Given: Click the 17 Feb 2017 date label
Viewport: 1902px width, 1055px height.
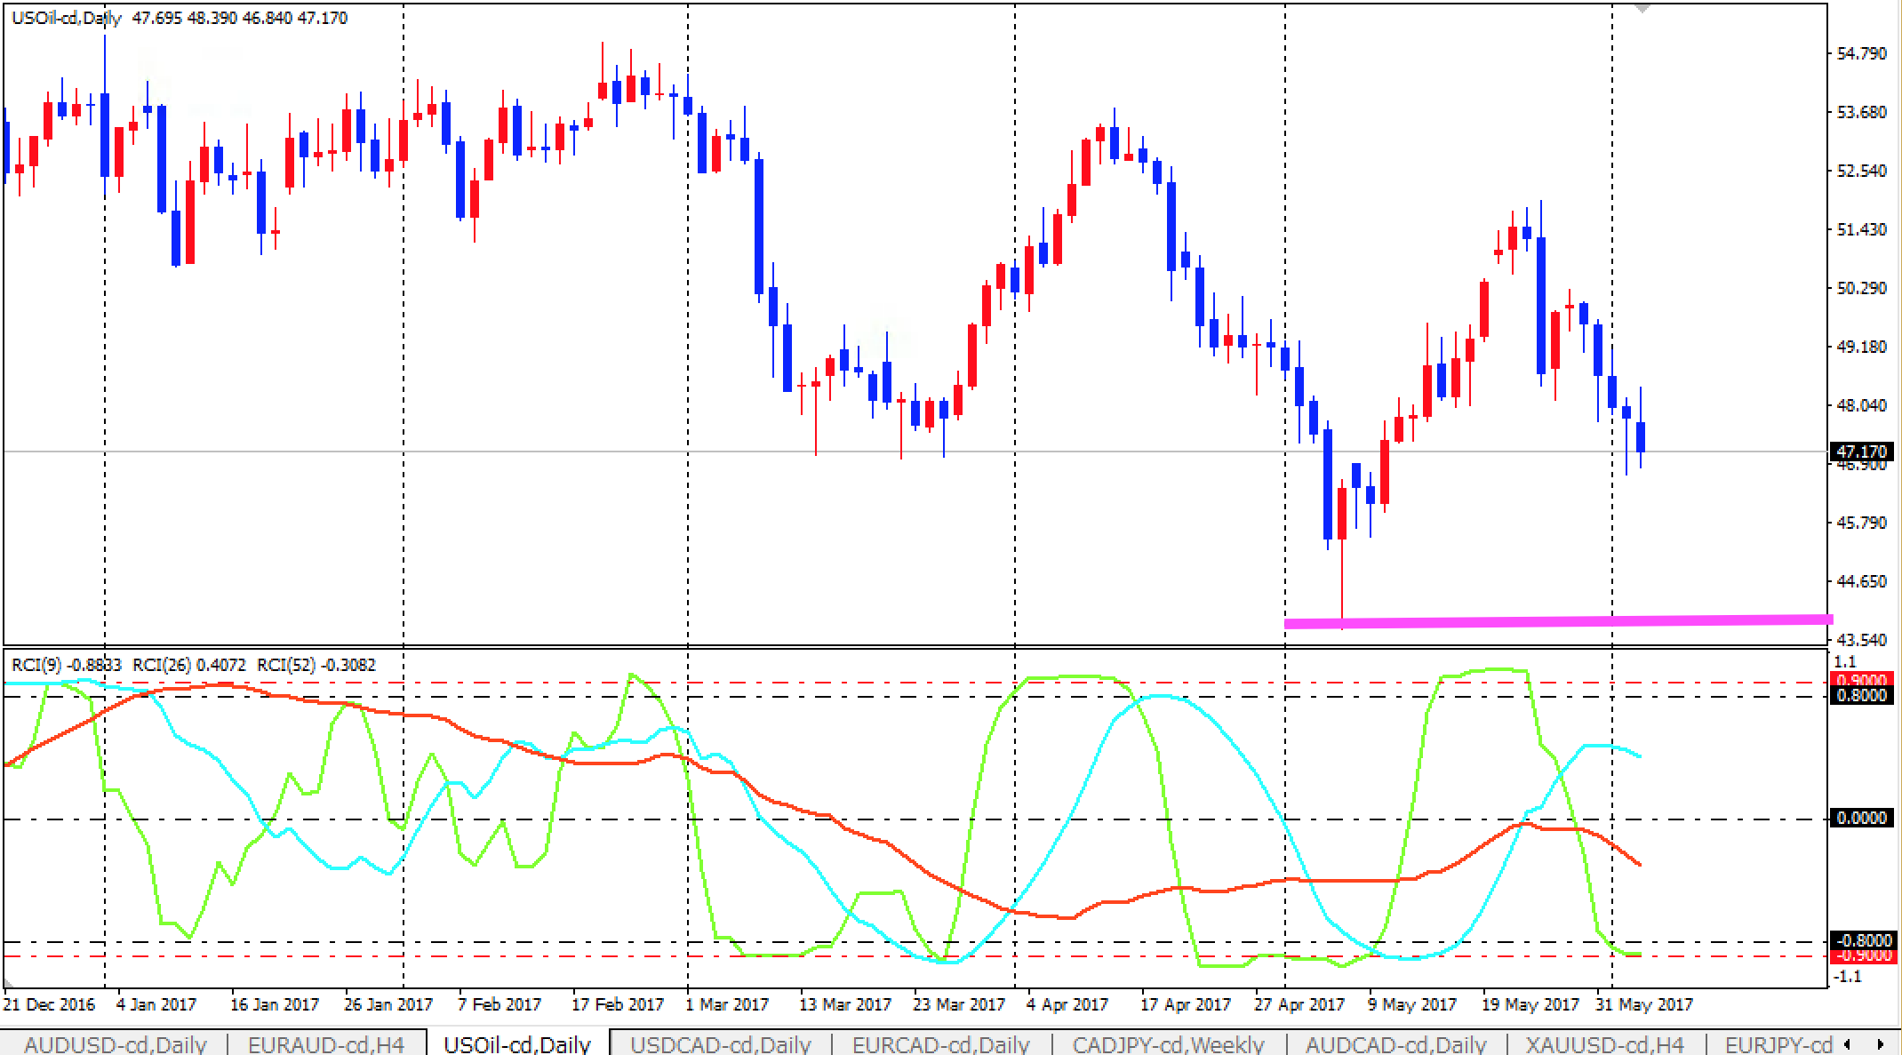Looking at the screenshot, I should (617, 1004).
